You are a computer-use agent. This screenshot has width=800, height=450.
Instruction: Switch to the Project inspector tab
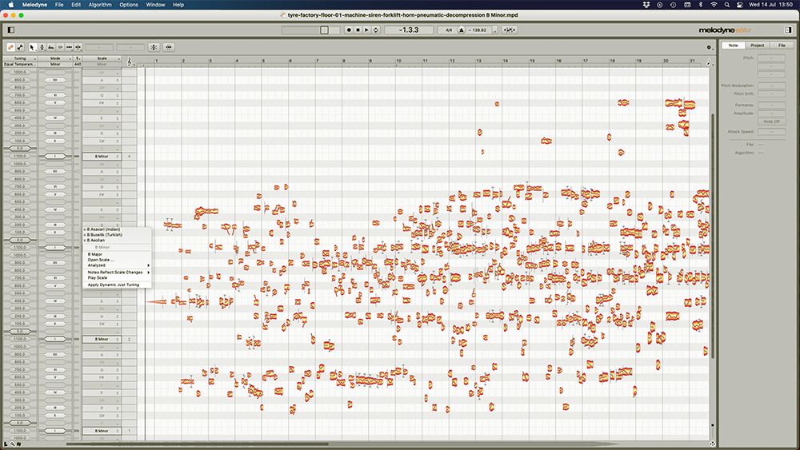pyautogui.click(x=757, y=46)
